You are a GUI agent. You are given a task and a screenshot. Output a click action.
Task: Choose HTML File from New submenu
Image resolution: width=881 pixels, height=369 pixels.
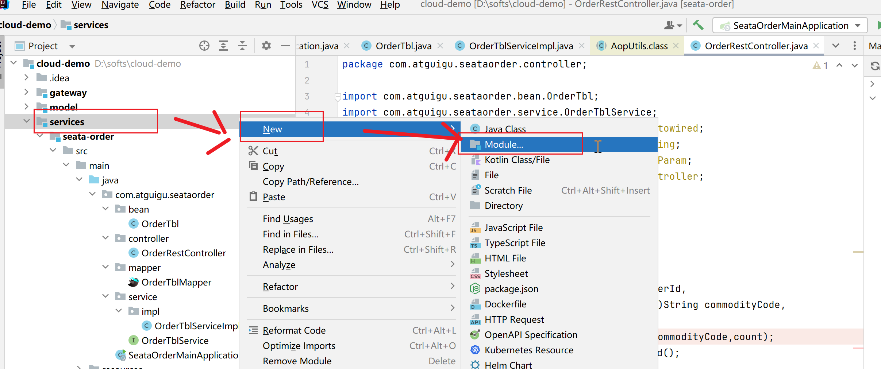coord(559,258)
